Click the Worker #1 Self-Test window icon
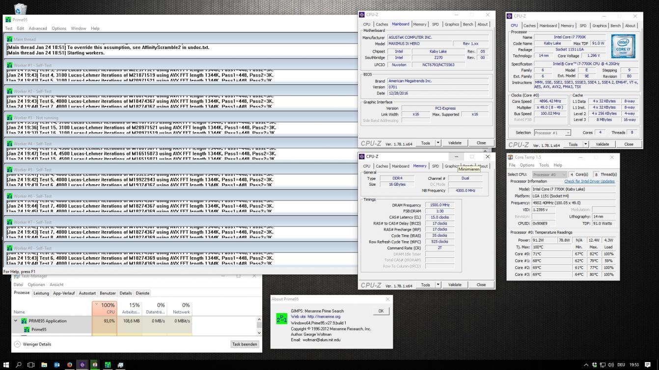 (10, 65)
